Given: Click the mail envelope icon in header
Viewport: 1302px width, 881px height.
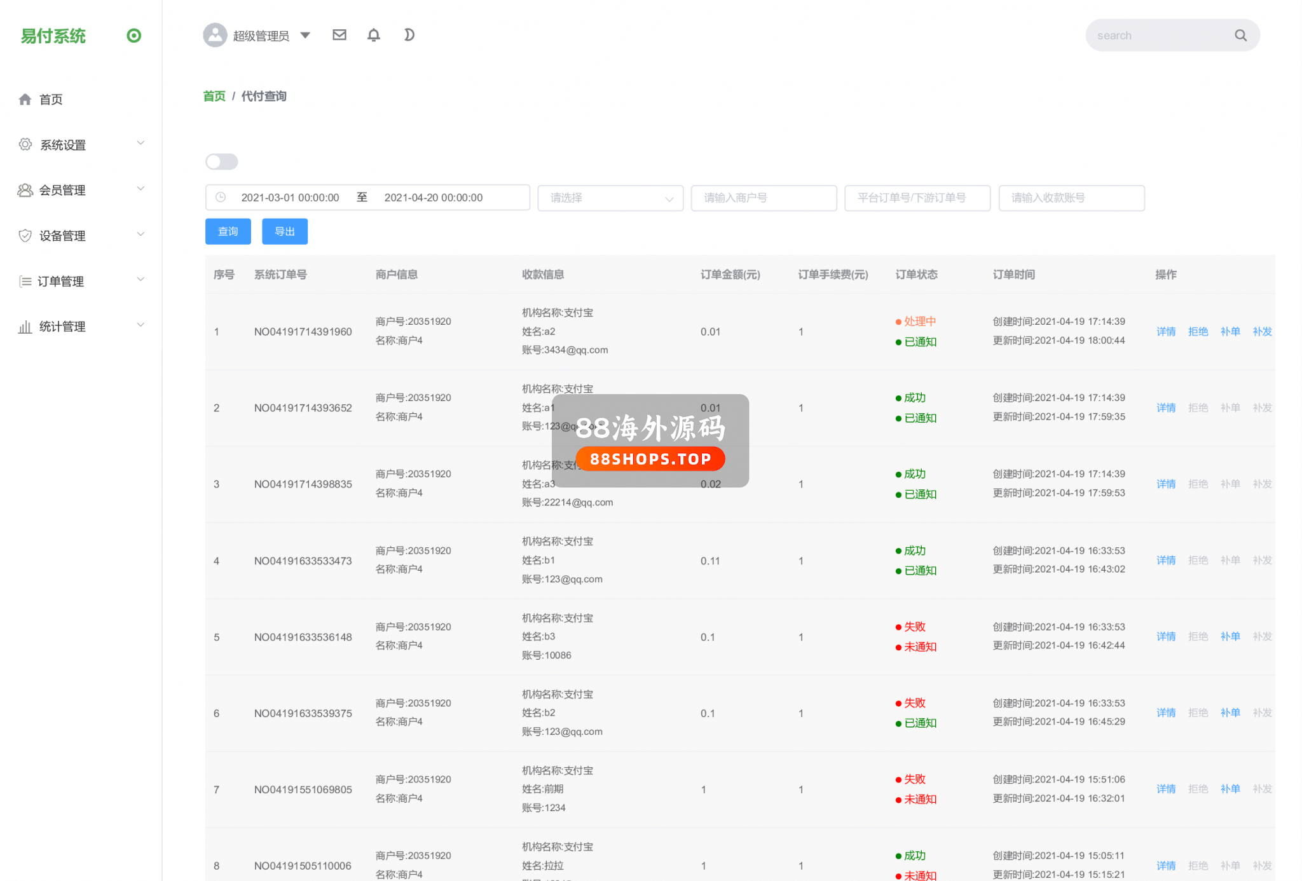Looking at the screenshot, I should click(339, 35).
